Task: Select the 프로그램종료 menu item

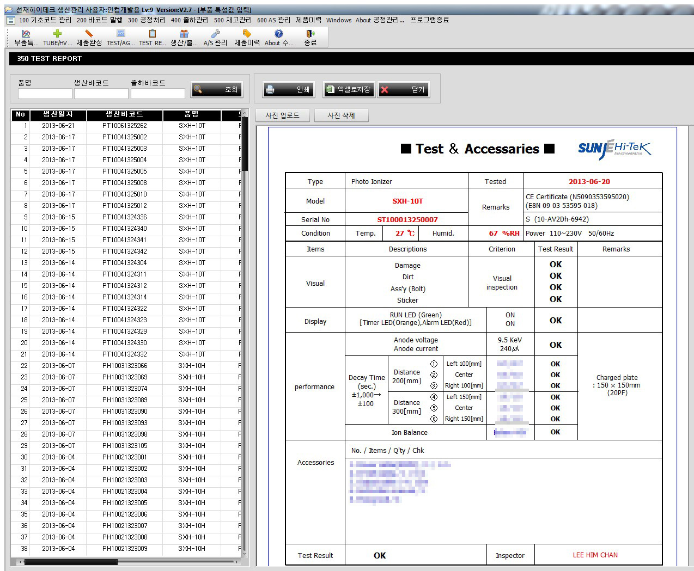Action: point(430,20)
